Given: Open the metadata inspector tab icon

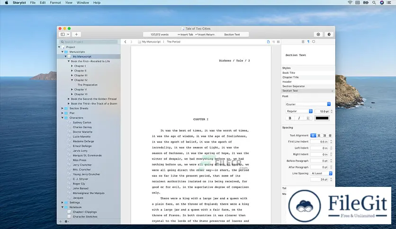Looking at the screenshot, I should click(x=303, y=42).
